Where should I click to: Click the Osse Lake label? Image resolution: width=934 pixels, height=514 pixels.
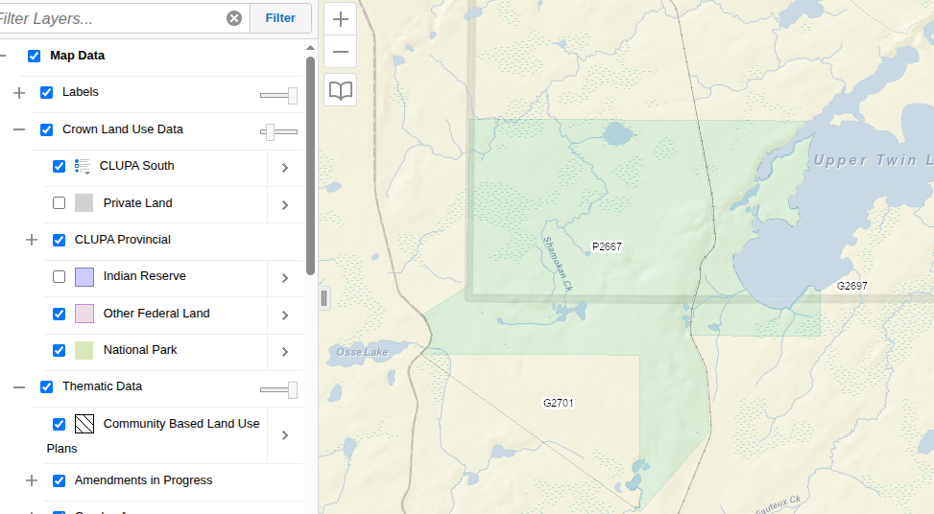[x=362, y=352]
